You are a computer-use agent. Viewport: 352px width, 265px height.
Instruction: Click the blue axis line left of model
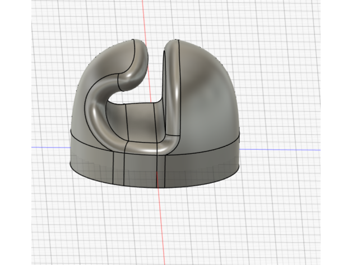click(50, 148)
